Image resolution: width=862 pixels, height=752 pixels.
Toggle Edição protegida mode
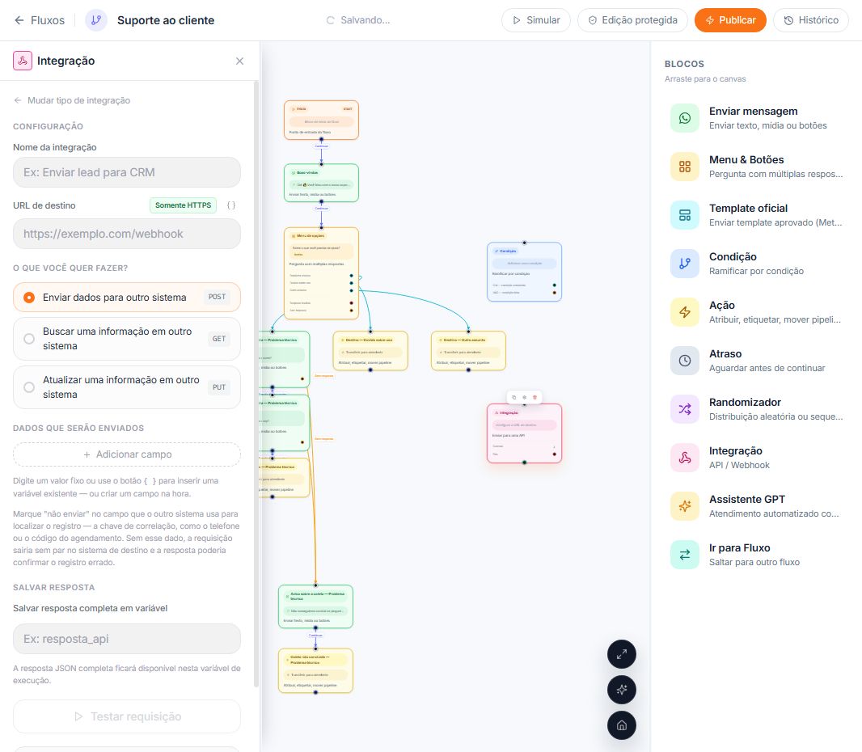[x=633, y=20]
